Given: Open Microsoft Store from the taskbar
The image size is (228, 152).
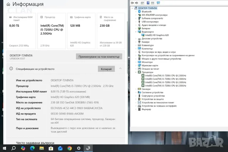Looking at the screenshot, I should 51,148.
